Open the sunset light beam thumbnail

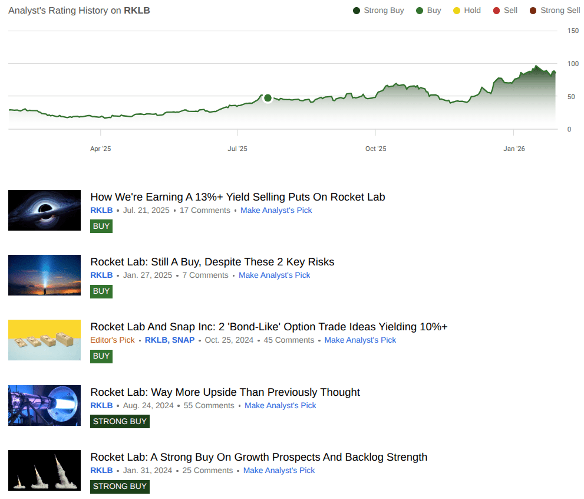coord(44,275)
